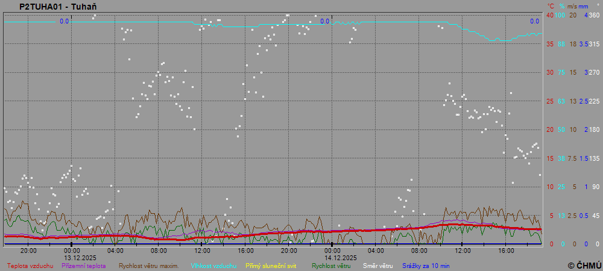603x271 pixels.
Task: Click the 315 degree axis value
Action: [594, 44]
